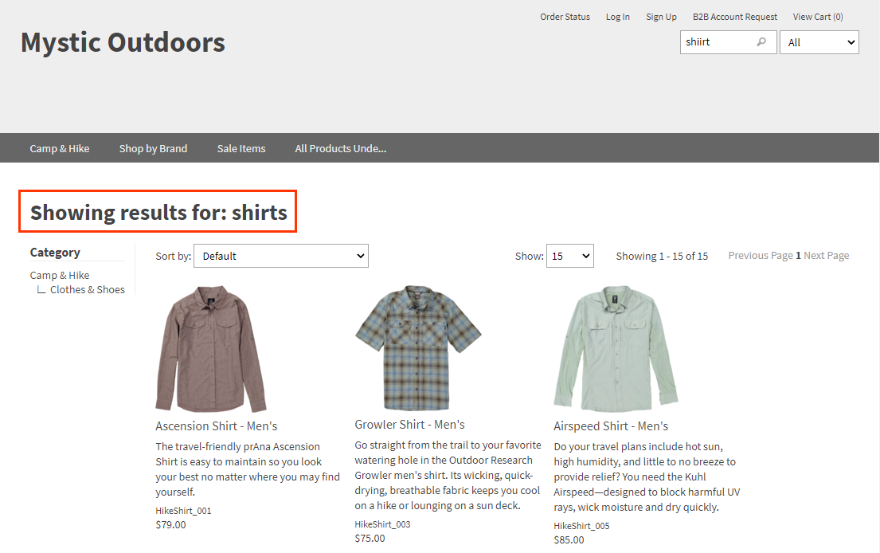This screenshot has width=880, height=553.
Task: Change the Show items-per-page dropdown
Action: point(569,256)
